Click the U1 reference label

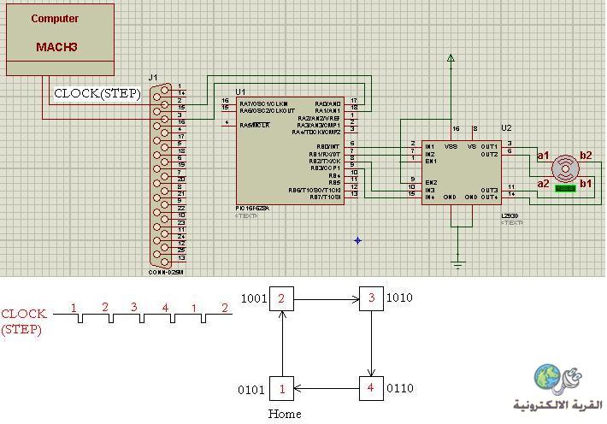(x=240, y=91)
